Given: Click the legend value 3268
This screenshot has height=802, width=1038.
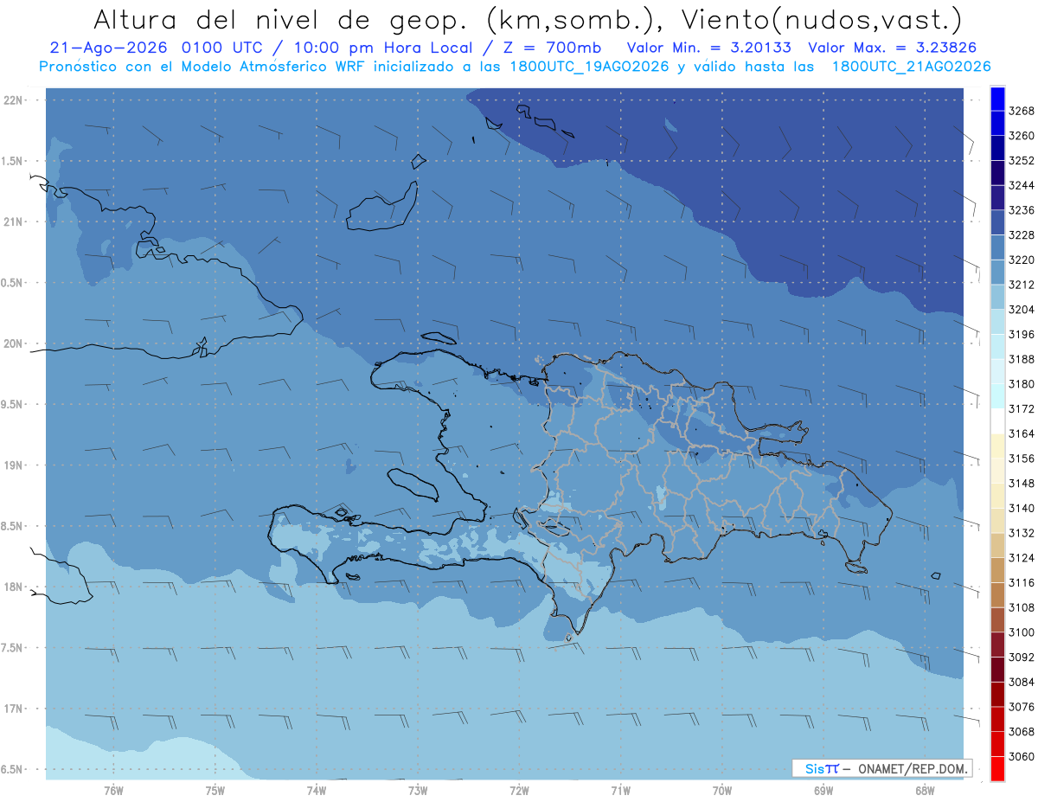Looking at the screenshot, I should (x=1022, y=111).
